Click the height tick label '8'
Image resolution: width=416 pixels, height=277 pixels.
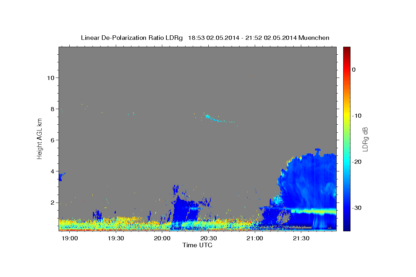[52, 109]
